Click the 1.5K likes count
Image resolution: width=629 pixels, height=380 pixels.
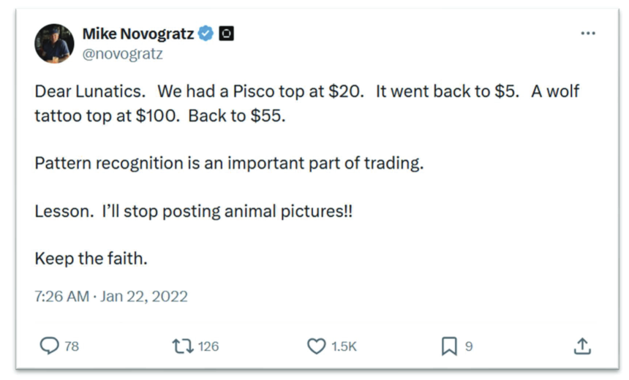tap(344, 346)
